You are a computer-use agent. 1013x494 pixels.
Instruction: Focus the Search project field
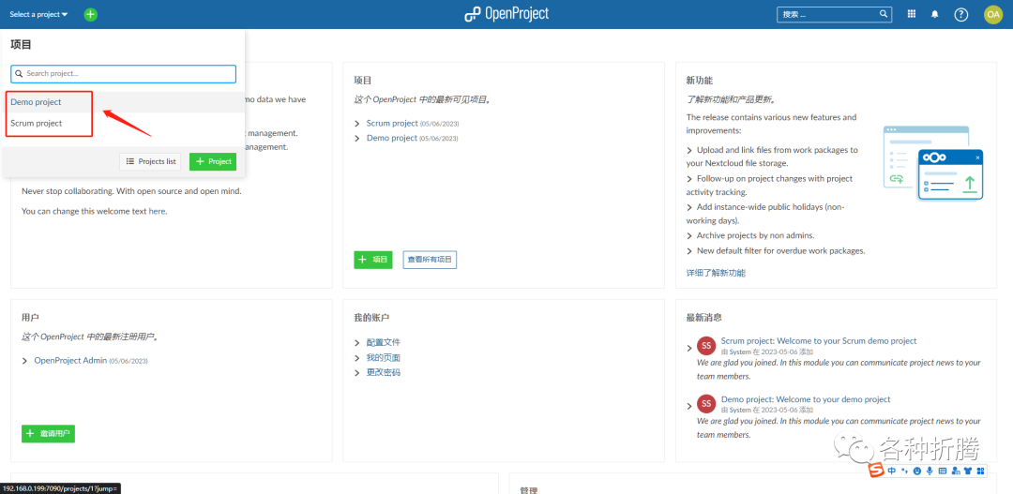coord(124,74)
